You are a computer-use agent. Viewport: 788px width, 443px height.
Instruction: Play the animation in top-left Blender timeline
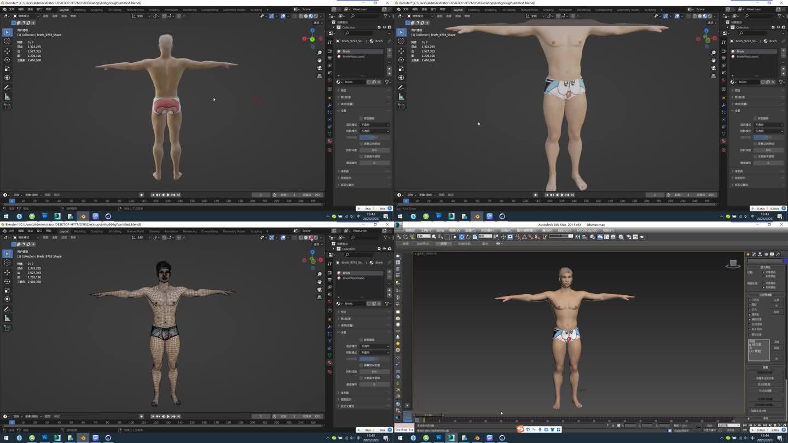[x=168, y=195]
